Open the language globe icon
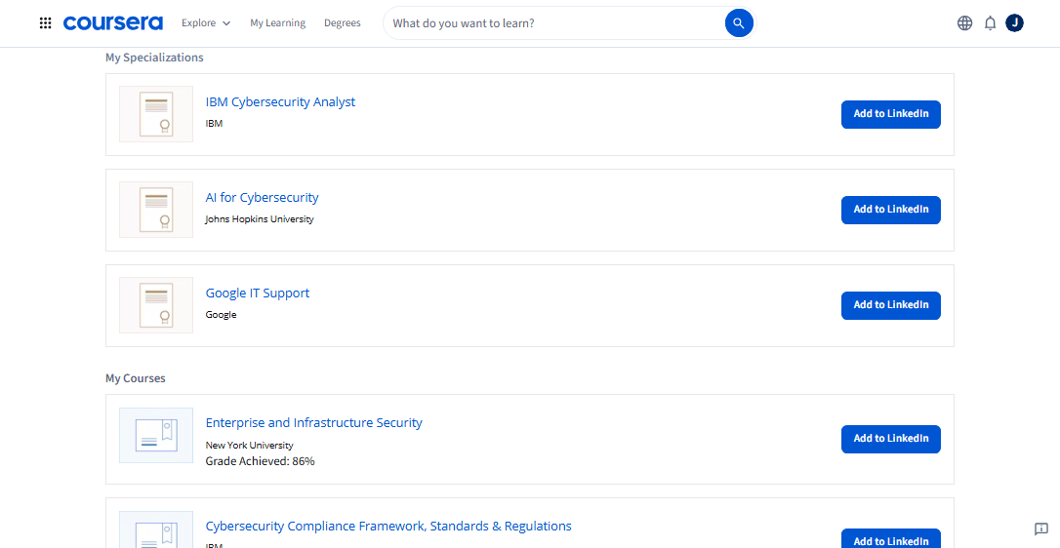The height and width of the screenshot is (548, 1060). [x=964, y=23]
